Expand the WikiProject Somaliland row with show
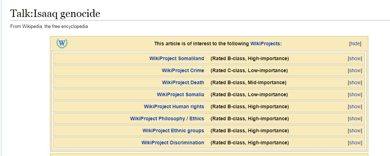The width and height of the screenshot is (390, 156). pos(355,59)
